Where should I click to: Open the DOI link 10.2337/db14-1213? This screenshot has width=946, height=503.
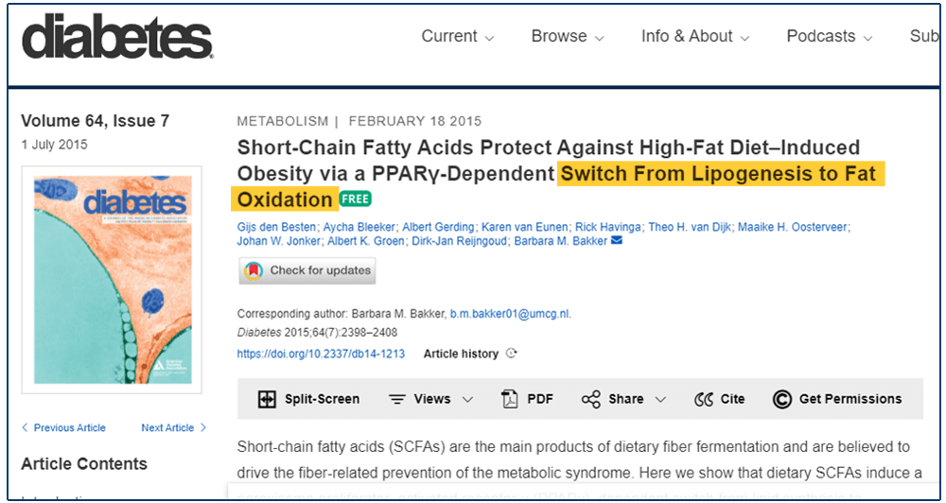[x=321, y=354]
